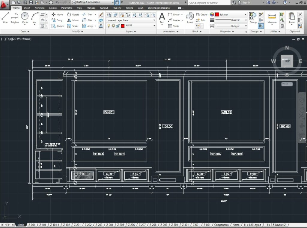Toggle the layer freeze sun icon
The width and height of the screenshot is (307, 228).
[113, 26]
